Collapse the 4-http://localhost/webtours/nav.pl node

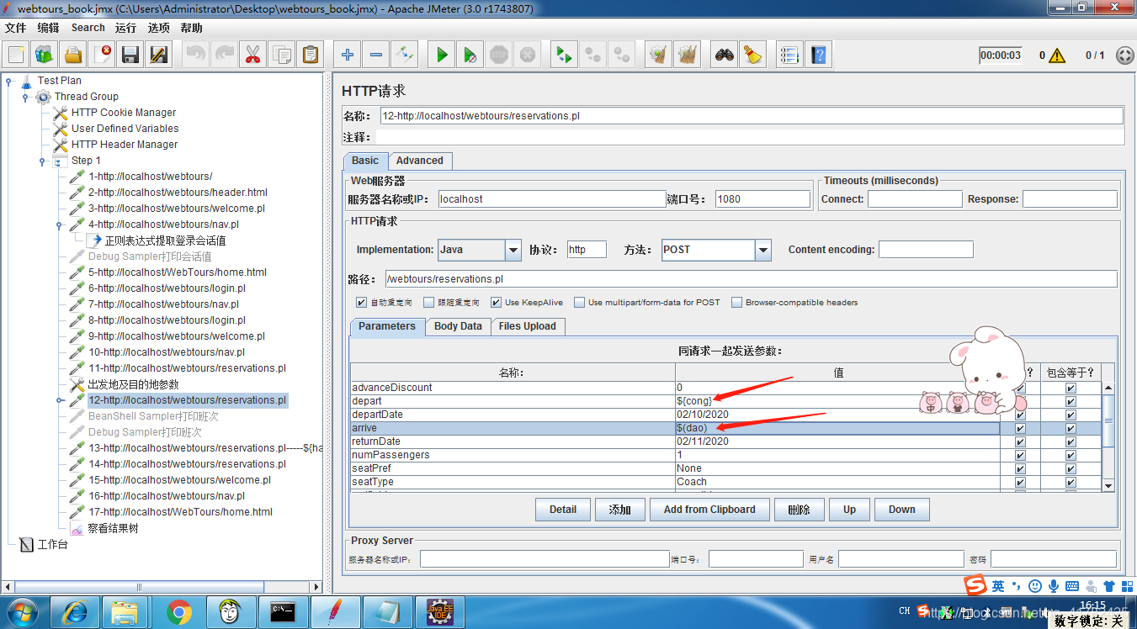60,225
